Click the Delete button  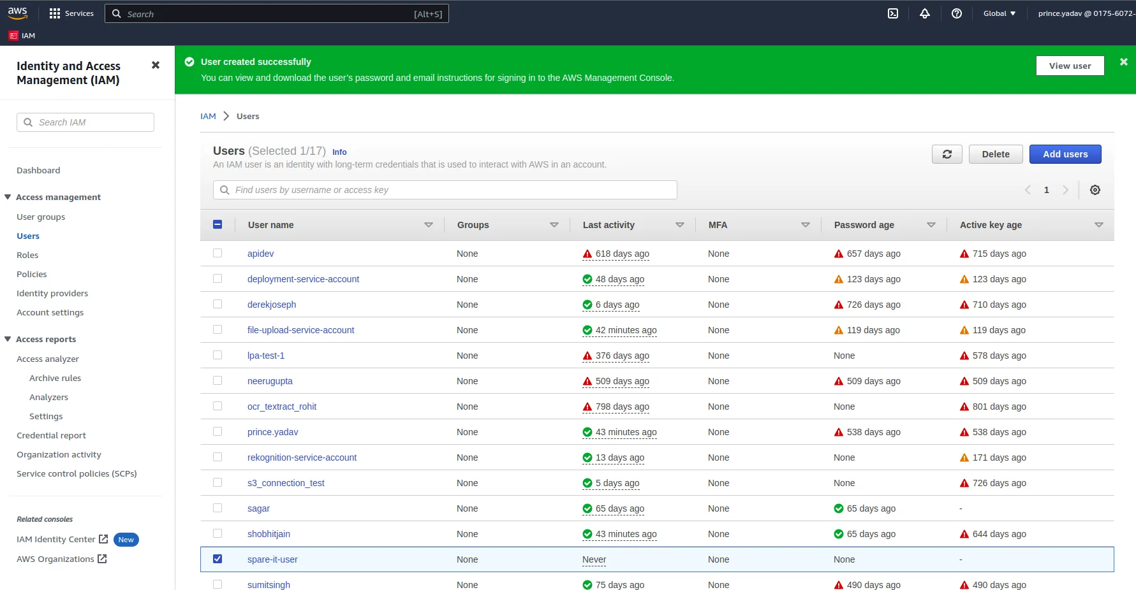click(x=996, y=154)
